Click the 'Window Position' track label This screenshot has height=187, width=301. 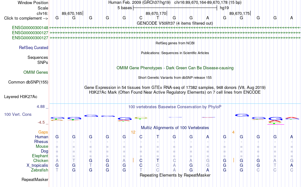pyautogui.click(x=33, y=3)
